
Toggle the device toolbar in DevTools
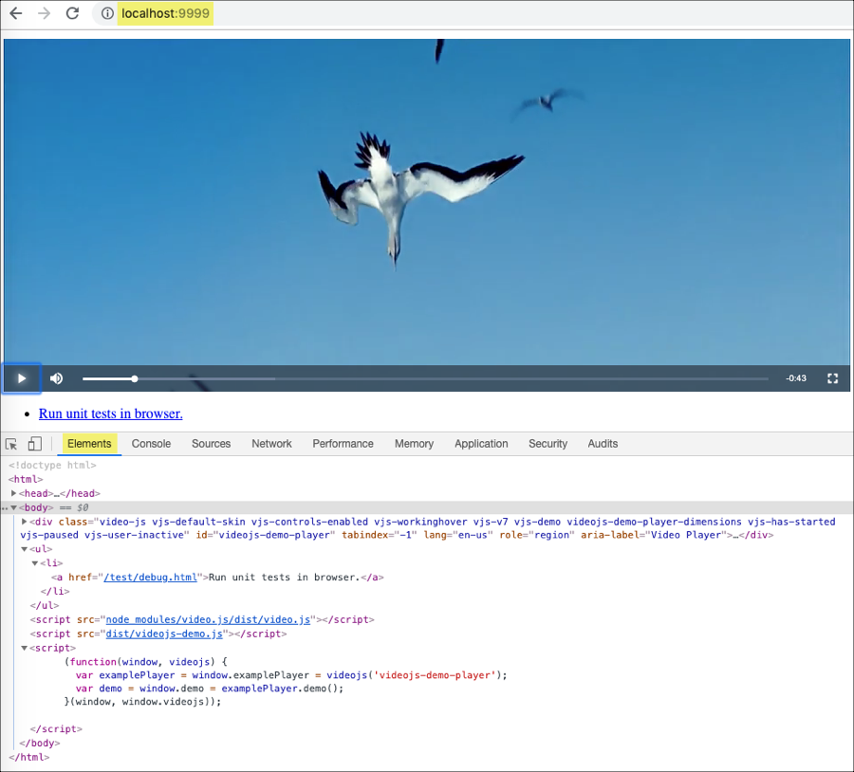coord(34,443)
